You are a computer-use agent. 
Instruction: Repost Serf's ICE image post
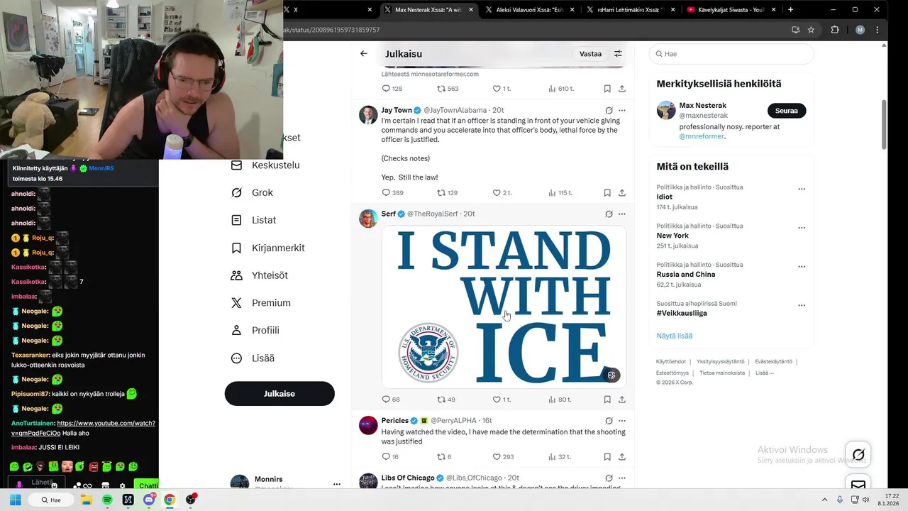[x=446, y=400]
